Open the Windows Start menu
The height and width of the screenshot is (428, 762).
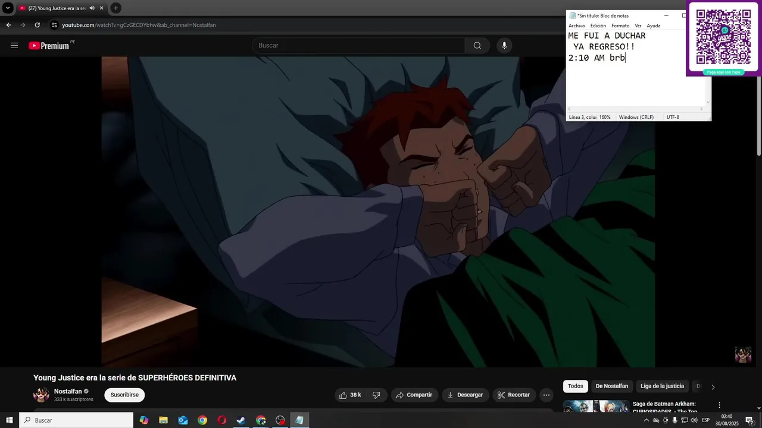click(10, 420)
